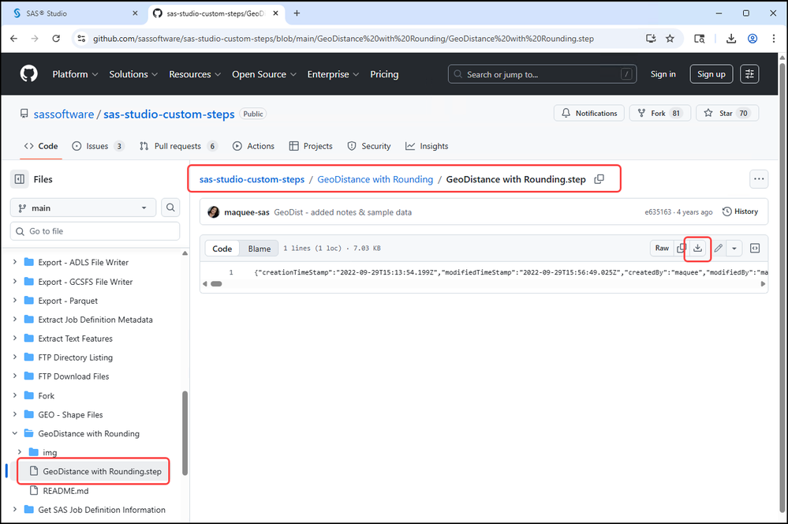
Task: Fork the repository button
Action: click(x=660, y=113)
